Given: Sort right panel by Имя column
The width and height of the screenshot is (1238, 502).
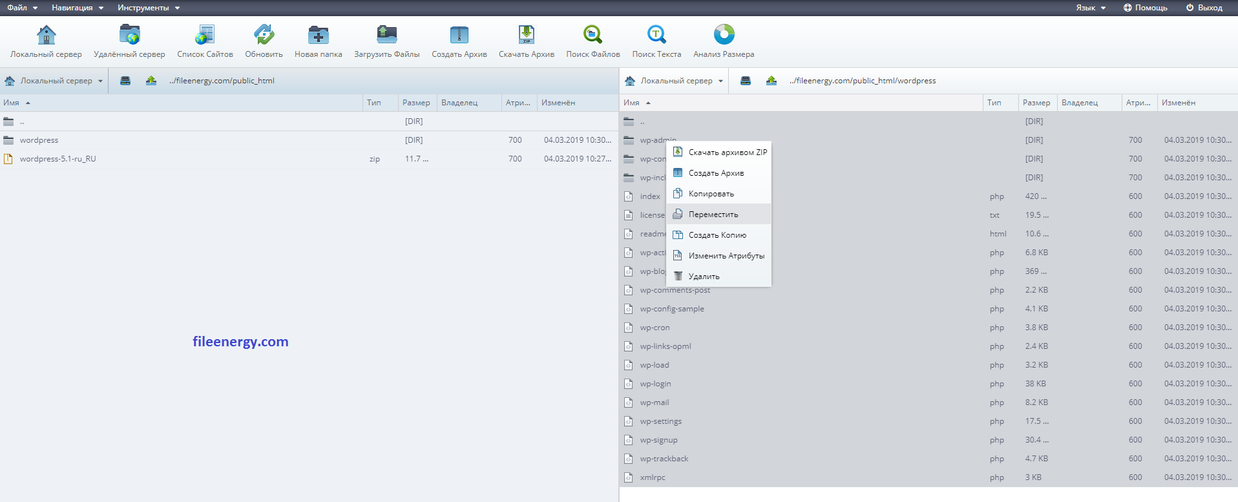Looking at the screenshot, I should point(802,103).
